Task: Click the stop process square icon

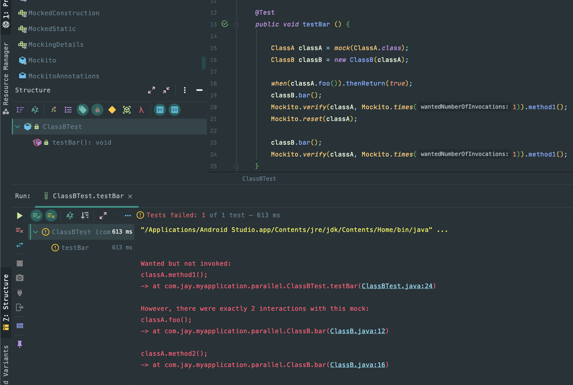Action: 20,263
